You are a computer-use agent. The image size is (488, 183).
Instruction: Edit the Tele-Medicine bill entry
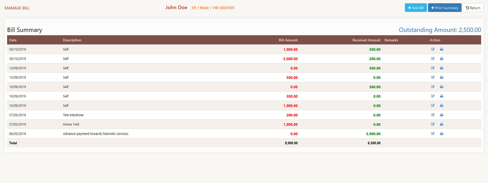433,115
